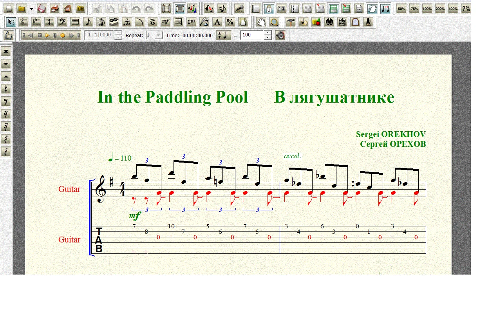
Task: Toggle the dotted grid display button
Action: tap(307, 8)
